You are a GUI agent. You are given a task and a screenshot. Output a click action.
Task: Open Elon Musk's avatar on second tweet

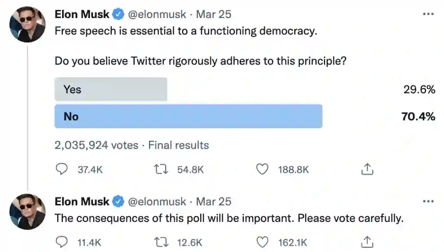tap(28, 211)
